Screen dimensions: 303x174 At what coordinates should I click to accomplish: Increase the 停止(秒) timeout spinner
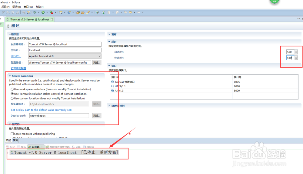tap(296, 57)
